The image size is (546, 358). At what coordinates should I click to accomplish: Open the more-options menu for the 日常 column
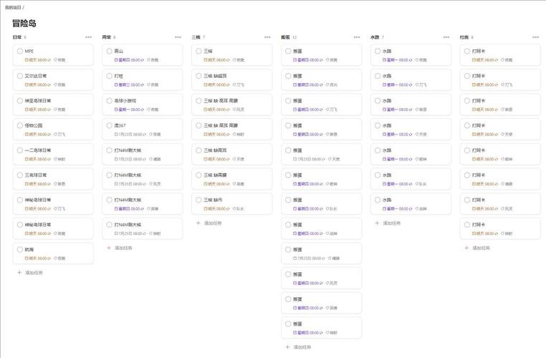point(88,37)
